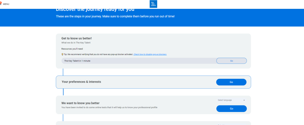This screenshot has width=304, height=125.
Task: Select 'The Key Talent in 1 minute' resource row
Action: coord(77,61)
